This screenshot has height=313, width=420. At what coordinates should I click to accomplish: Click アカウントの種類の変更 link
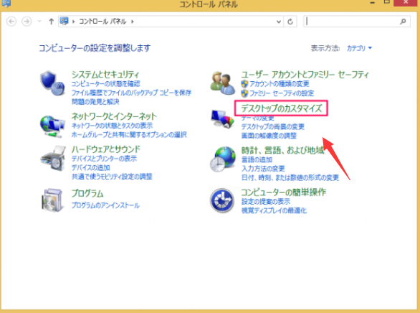[x=280, y=84]
